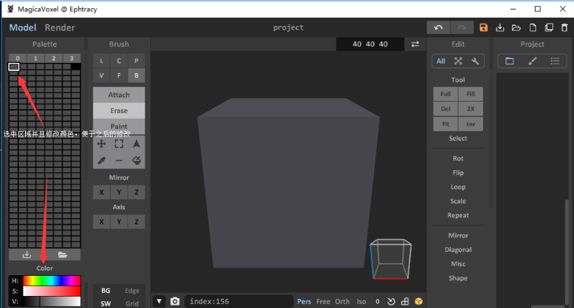Delete the model with the trash icon
This screenshot has height=308, width=574.
click(x=565, y=28)
